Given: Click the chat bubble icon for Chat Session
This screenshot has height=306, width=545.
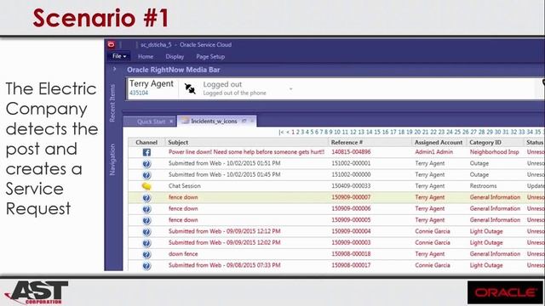Looking at the screenshot, I should (x=146, y=186).
